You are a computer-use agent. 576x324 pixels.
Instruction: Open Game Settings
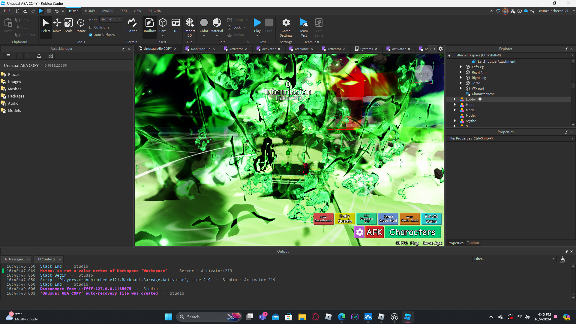286,27
